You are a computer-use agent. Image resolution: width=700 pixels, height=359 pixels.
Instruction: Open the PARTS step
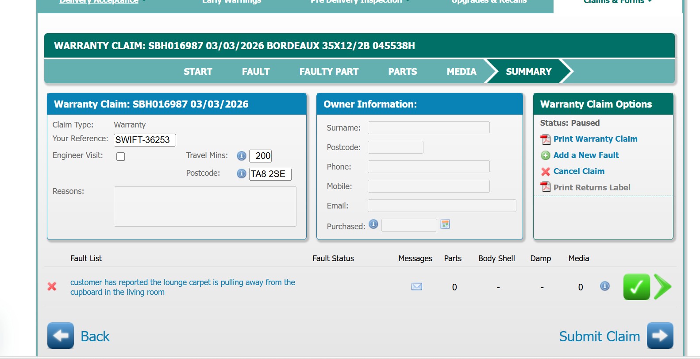[x=402, y=72]
